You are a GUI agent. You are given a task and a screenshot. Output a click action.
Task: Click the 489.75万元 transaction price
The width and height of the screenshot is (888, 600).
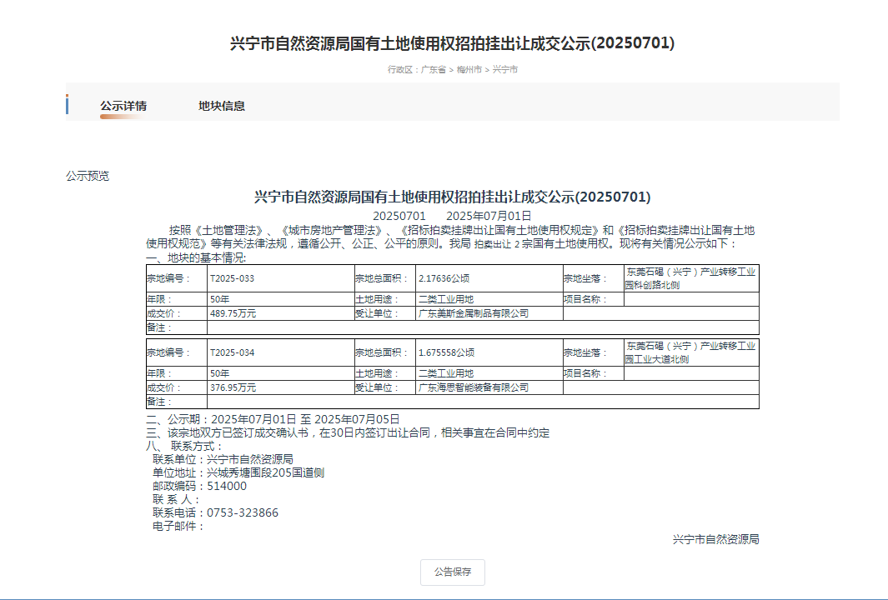pyautogui.click(x=233, y=313)
